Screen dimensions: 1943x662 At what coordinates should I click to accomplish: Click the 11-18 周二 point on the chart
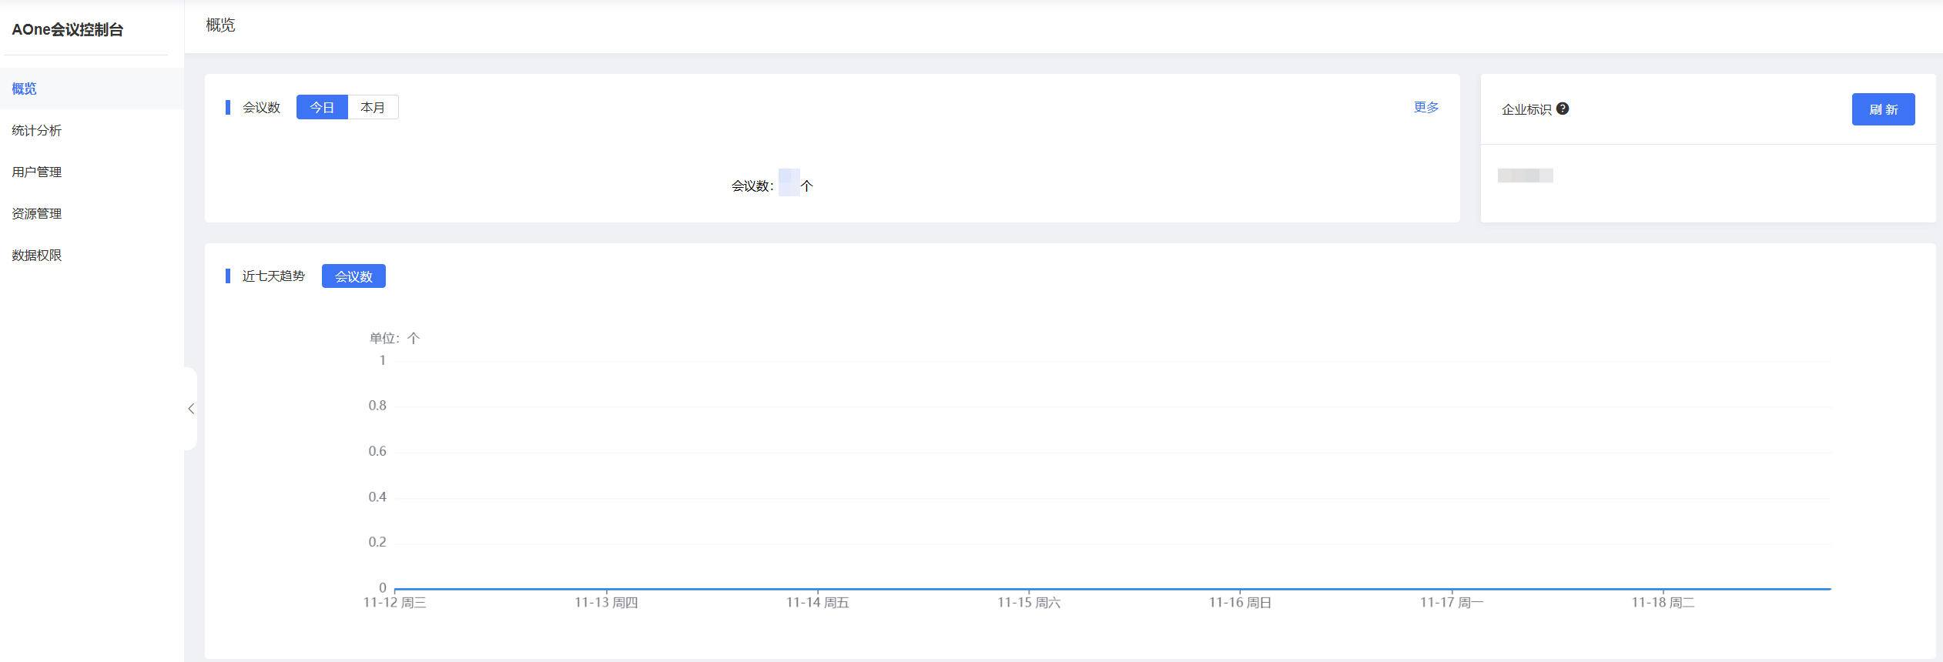(1663, 589)
